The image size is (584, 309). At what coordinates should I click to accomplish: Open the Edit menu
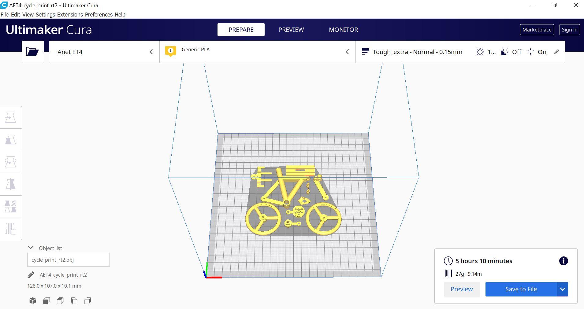[x=16, y=15]
